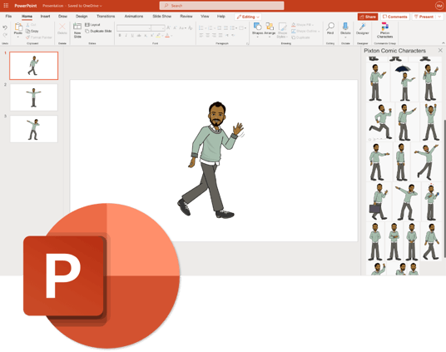
Task: Click the Undo arrow icon
Action: 5,27
